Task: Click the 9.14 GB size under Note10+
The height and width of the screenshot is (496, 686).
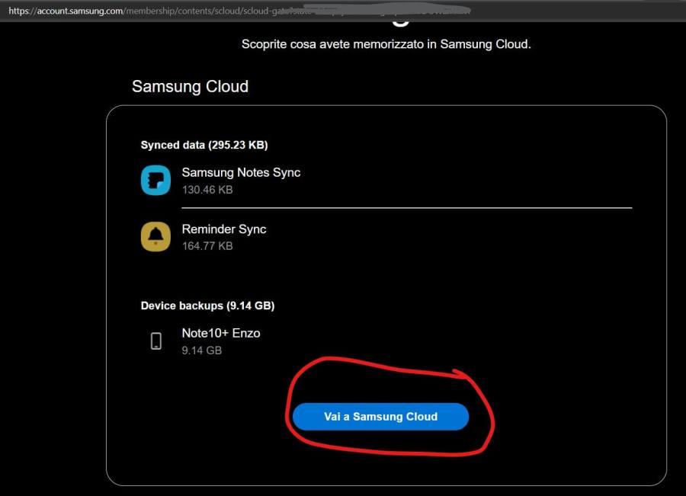Action: click(x=202, y=350)
